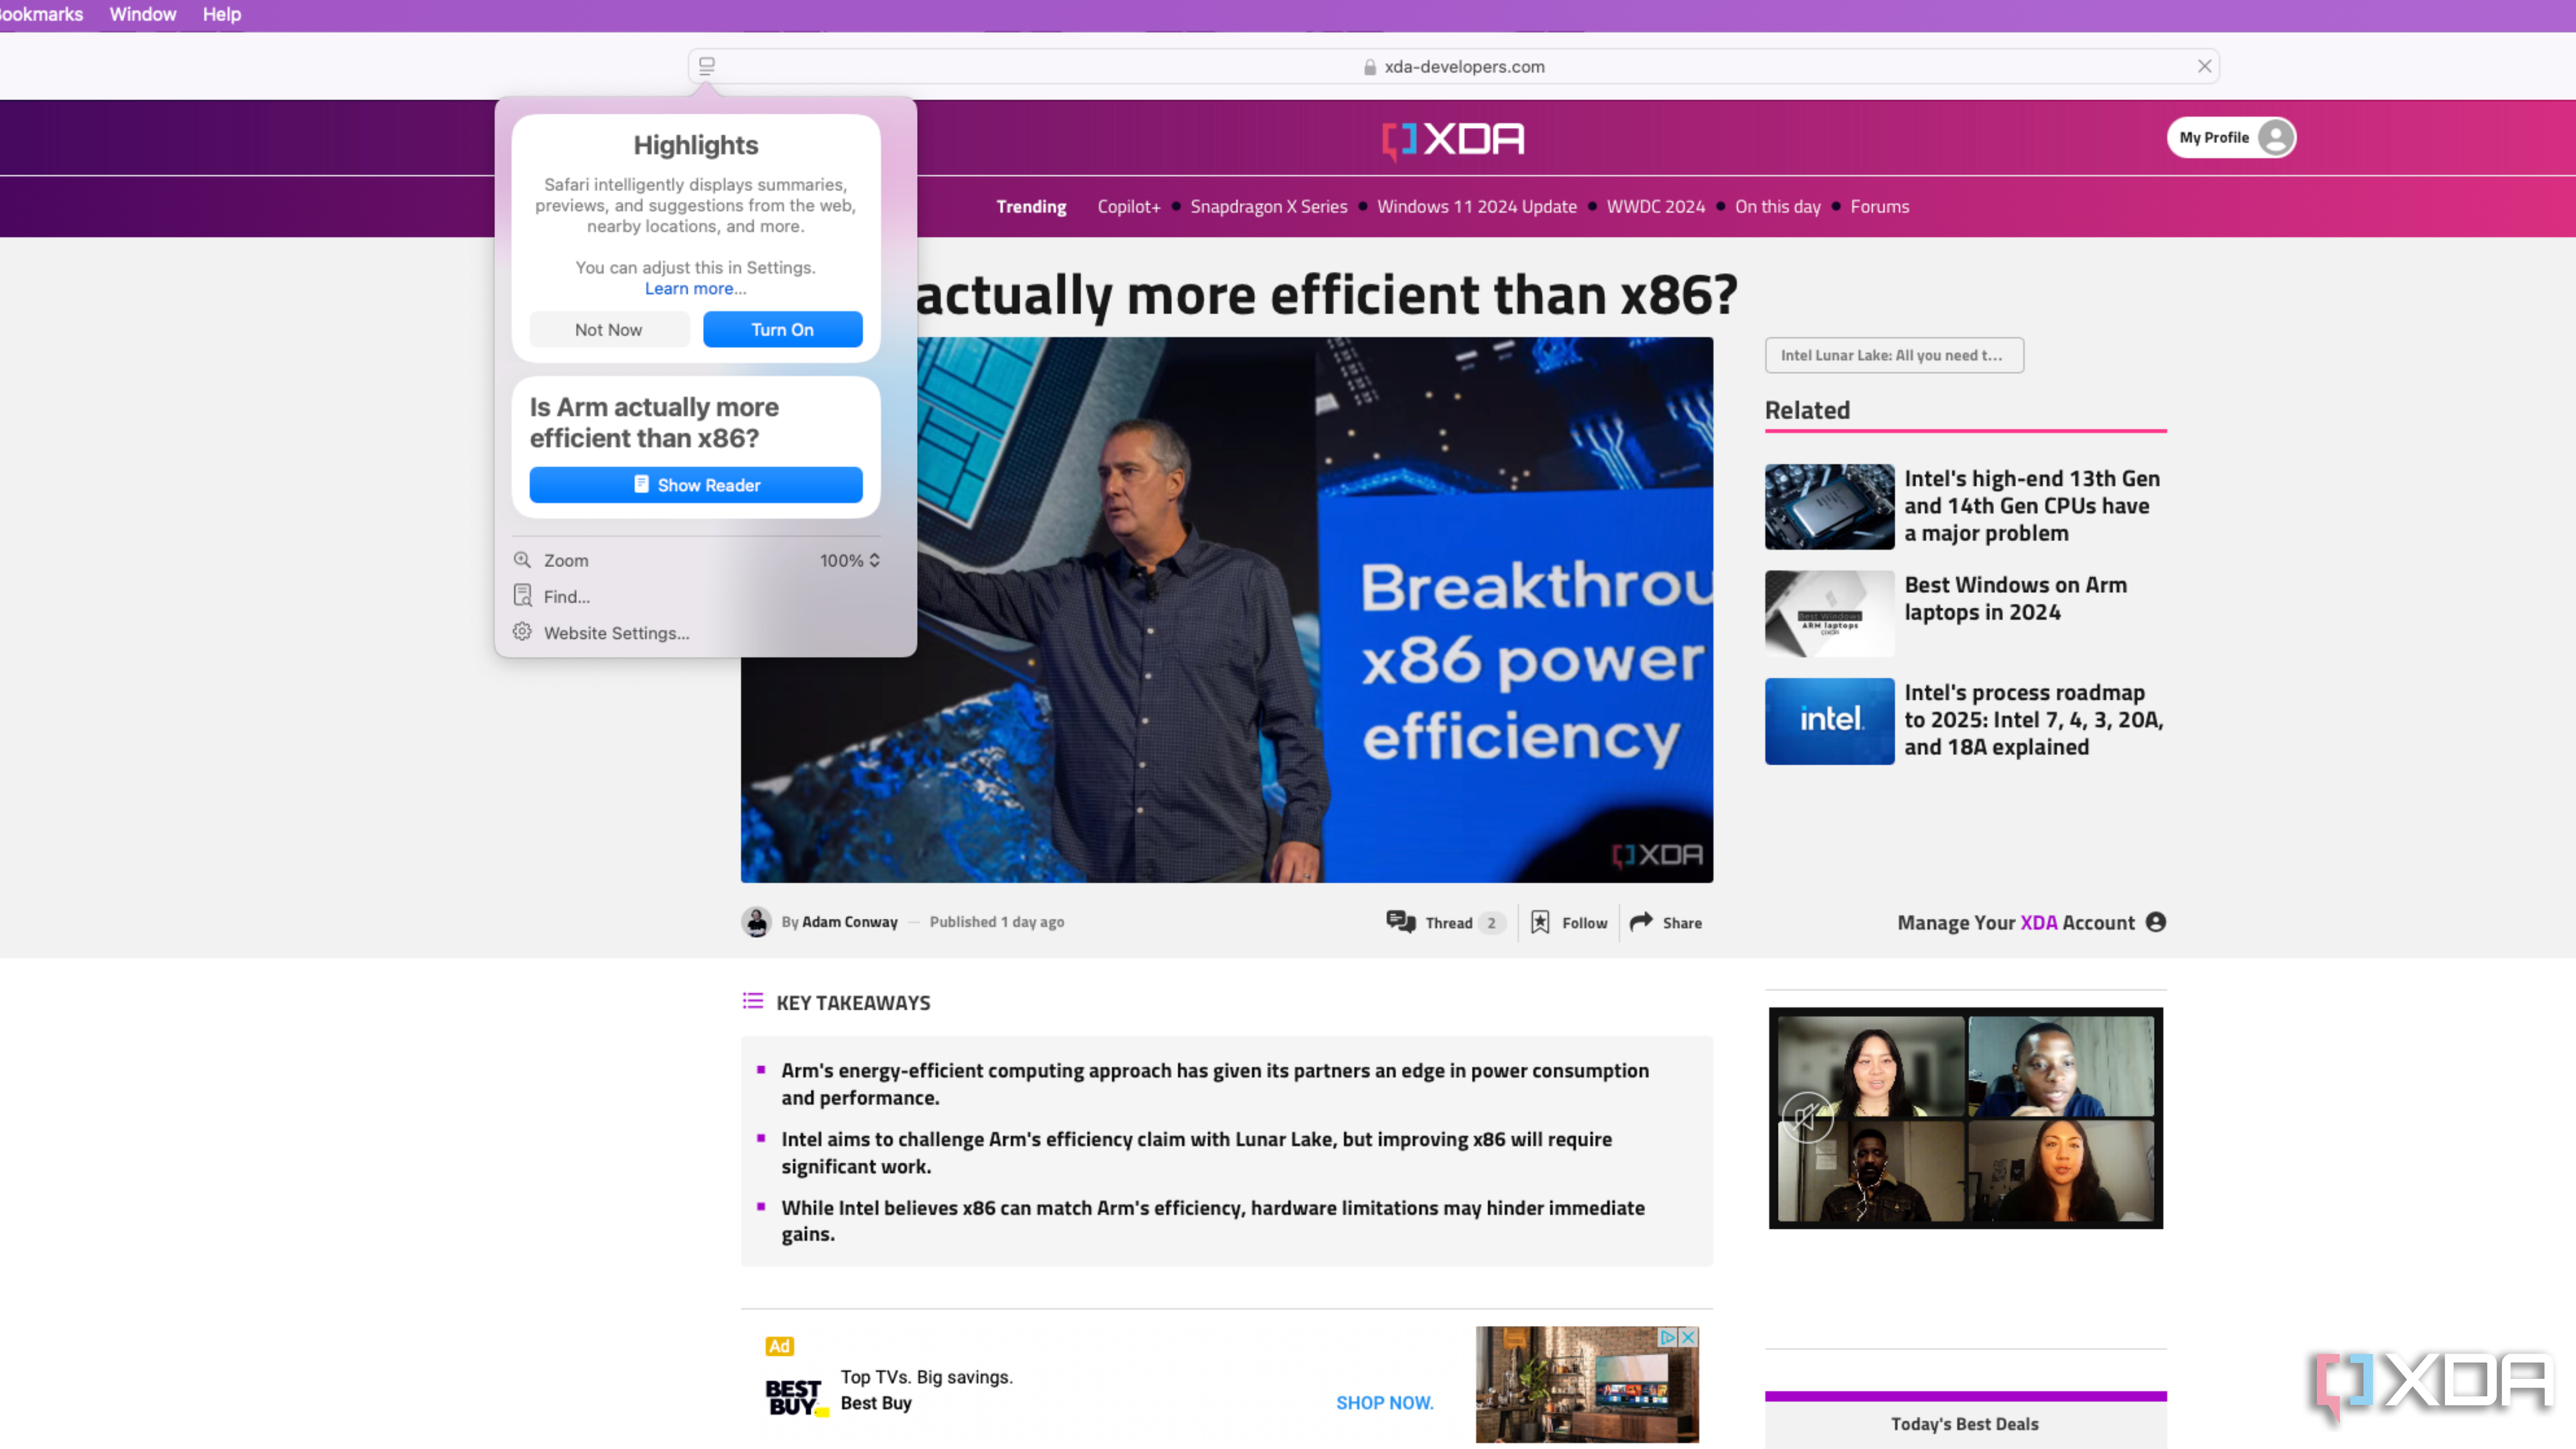Open Intel process roadmap thumbnail
This screenshot has width=2576, height=1449.
1829,721
